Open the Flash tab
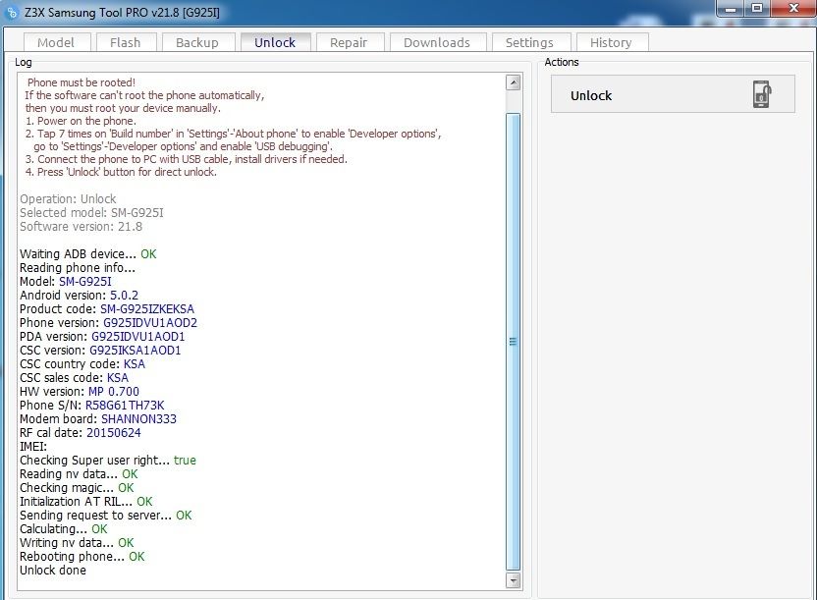 tap(126, 42)
